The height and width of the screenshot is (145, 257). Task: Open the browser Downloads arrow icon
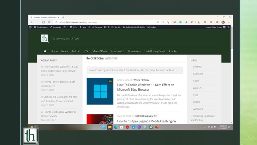[199, 22]
